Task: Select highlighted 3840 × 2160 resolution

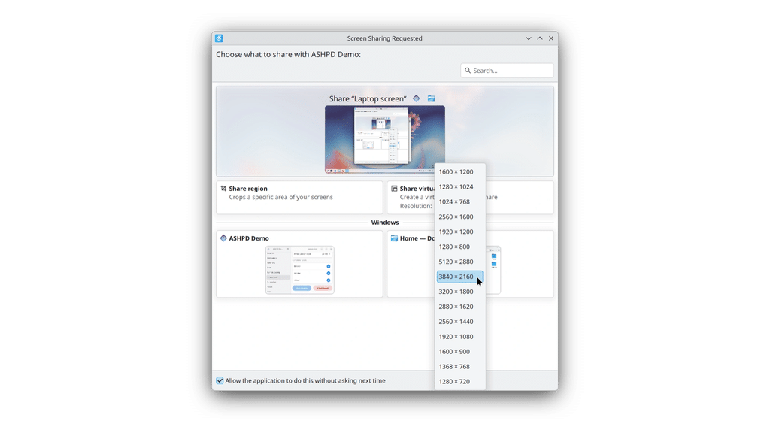Action: point(460,277)
